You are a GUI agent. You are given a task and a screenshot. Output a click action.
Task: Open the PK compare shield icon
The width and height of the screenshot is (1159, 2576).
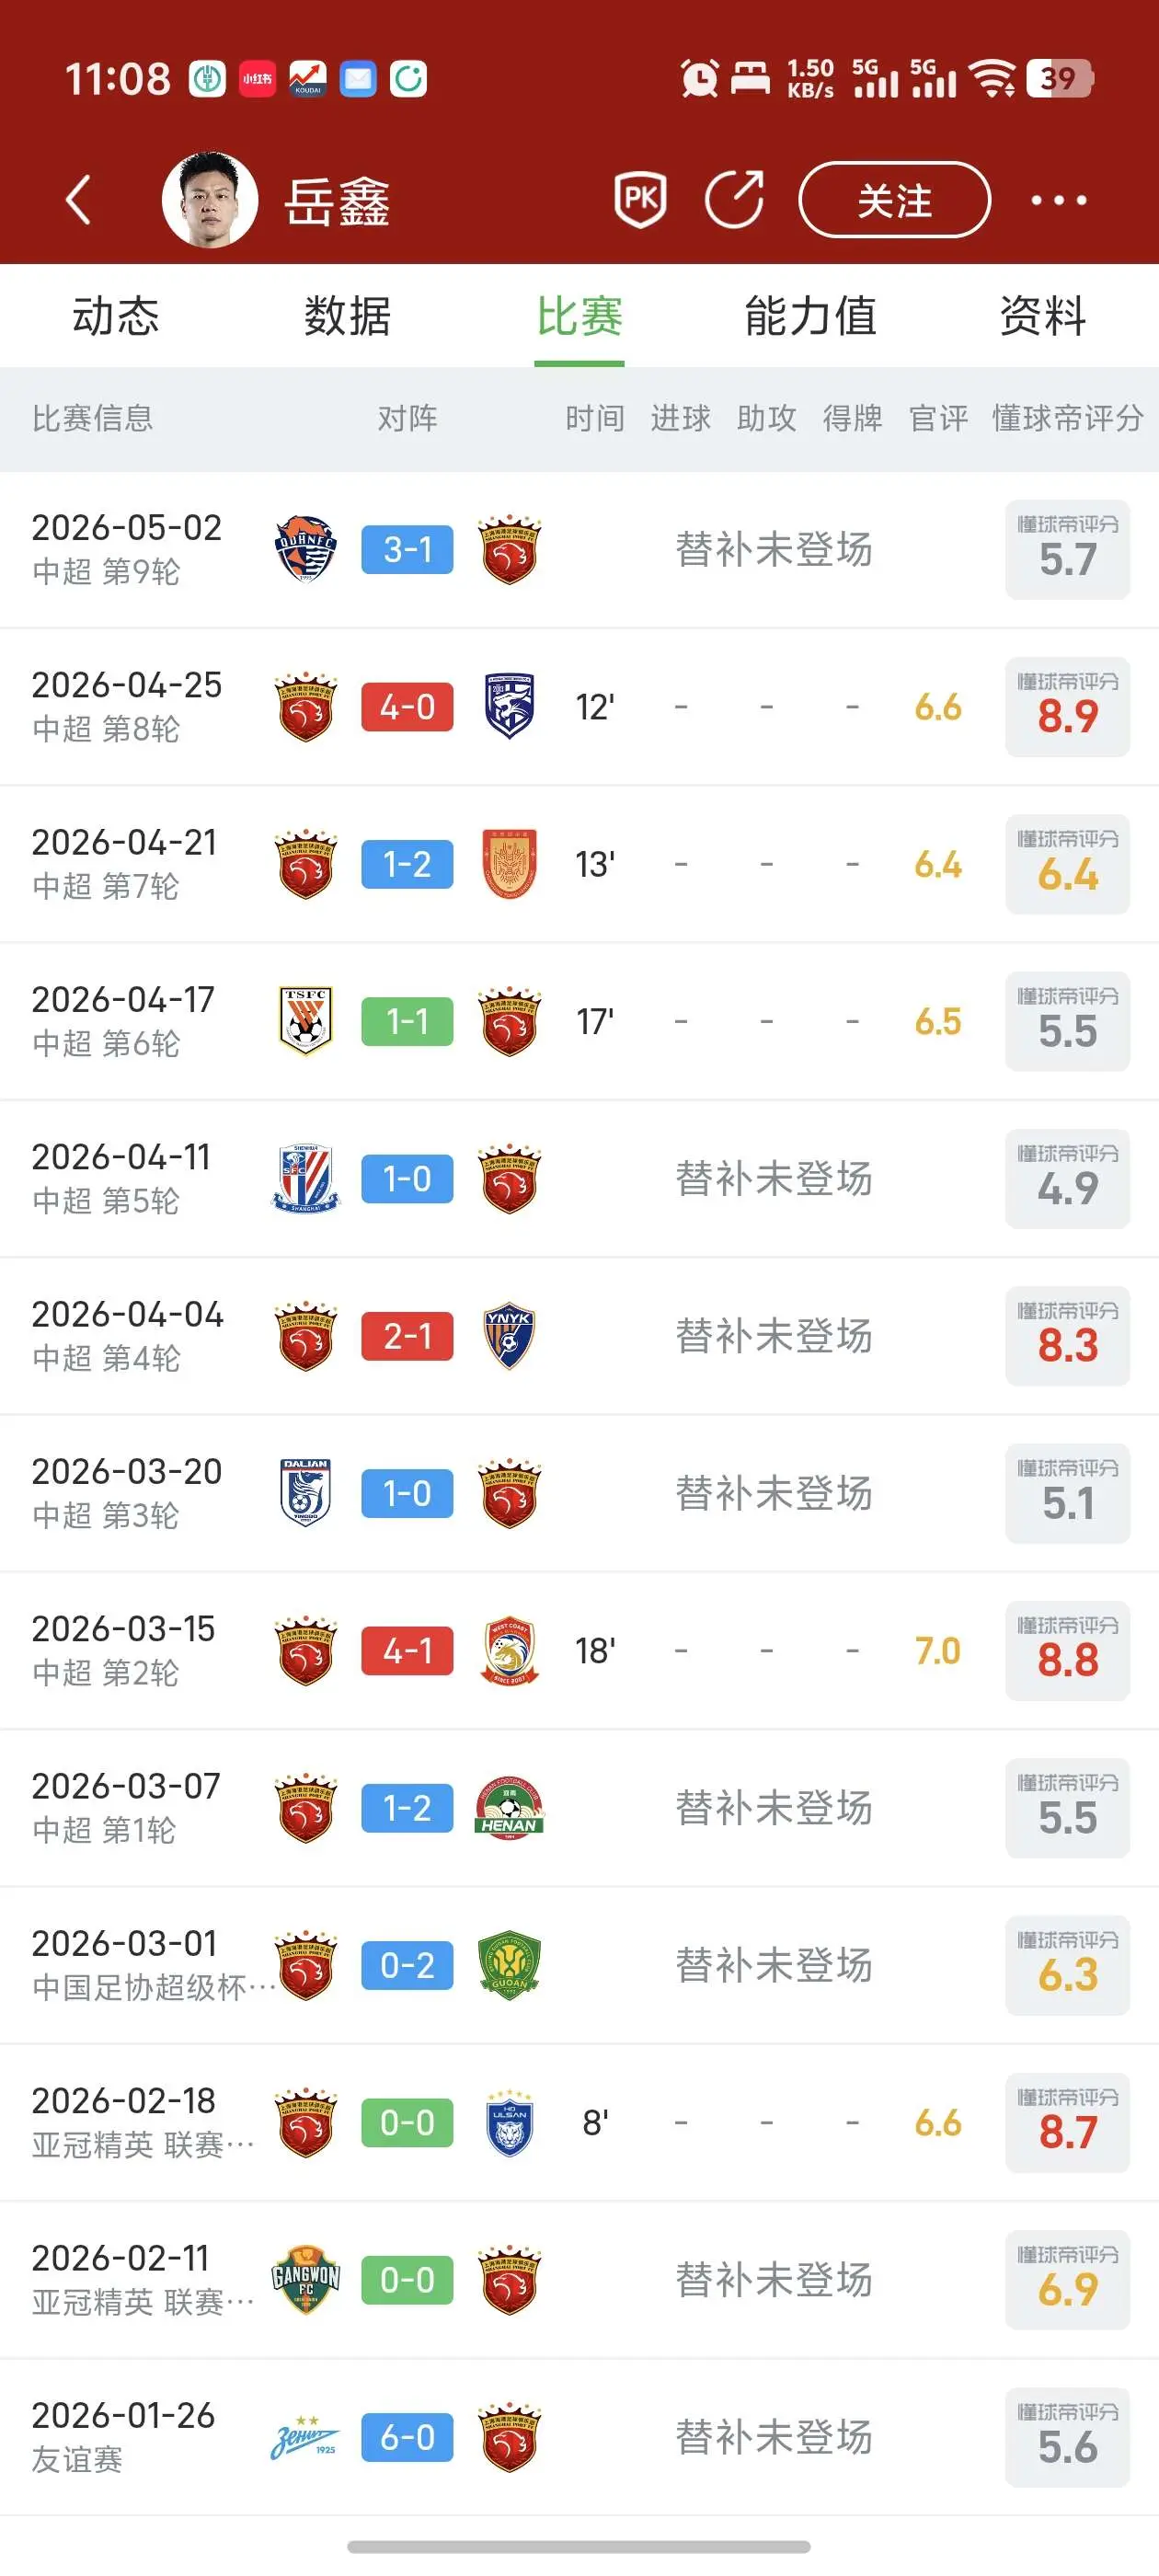tap(640, 200)
